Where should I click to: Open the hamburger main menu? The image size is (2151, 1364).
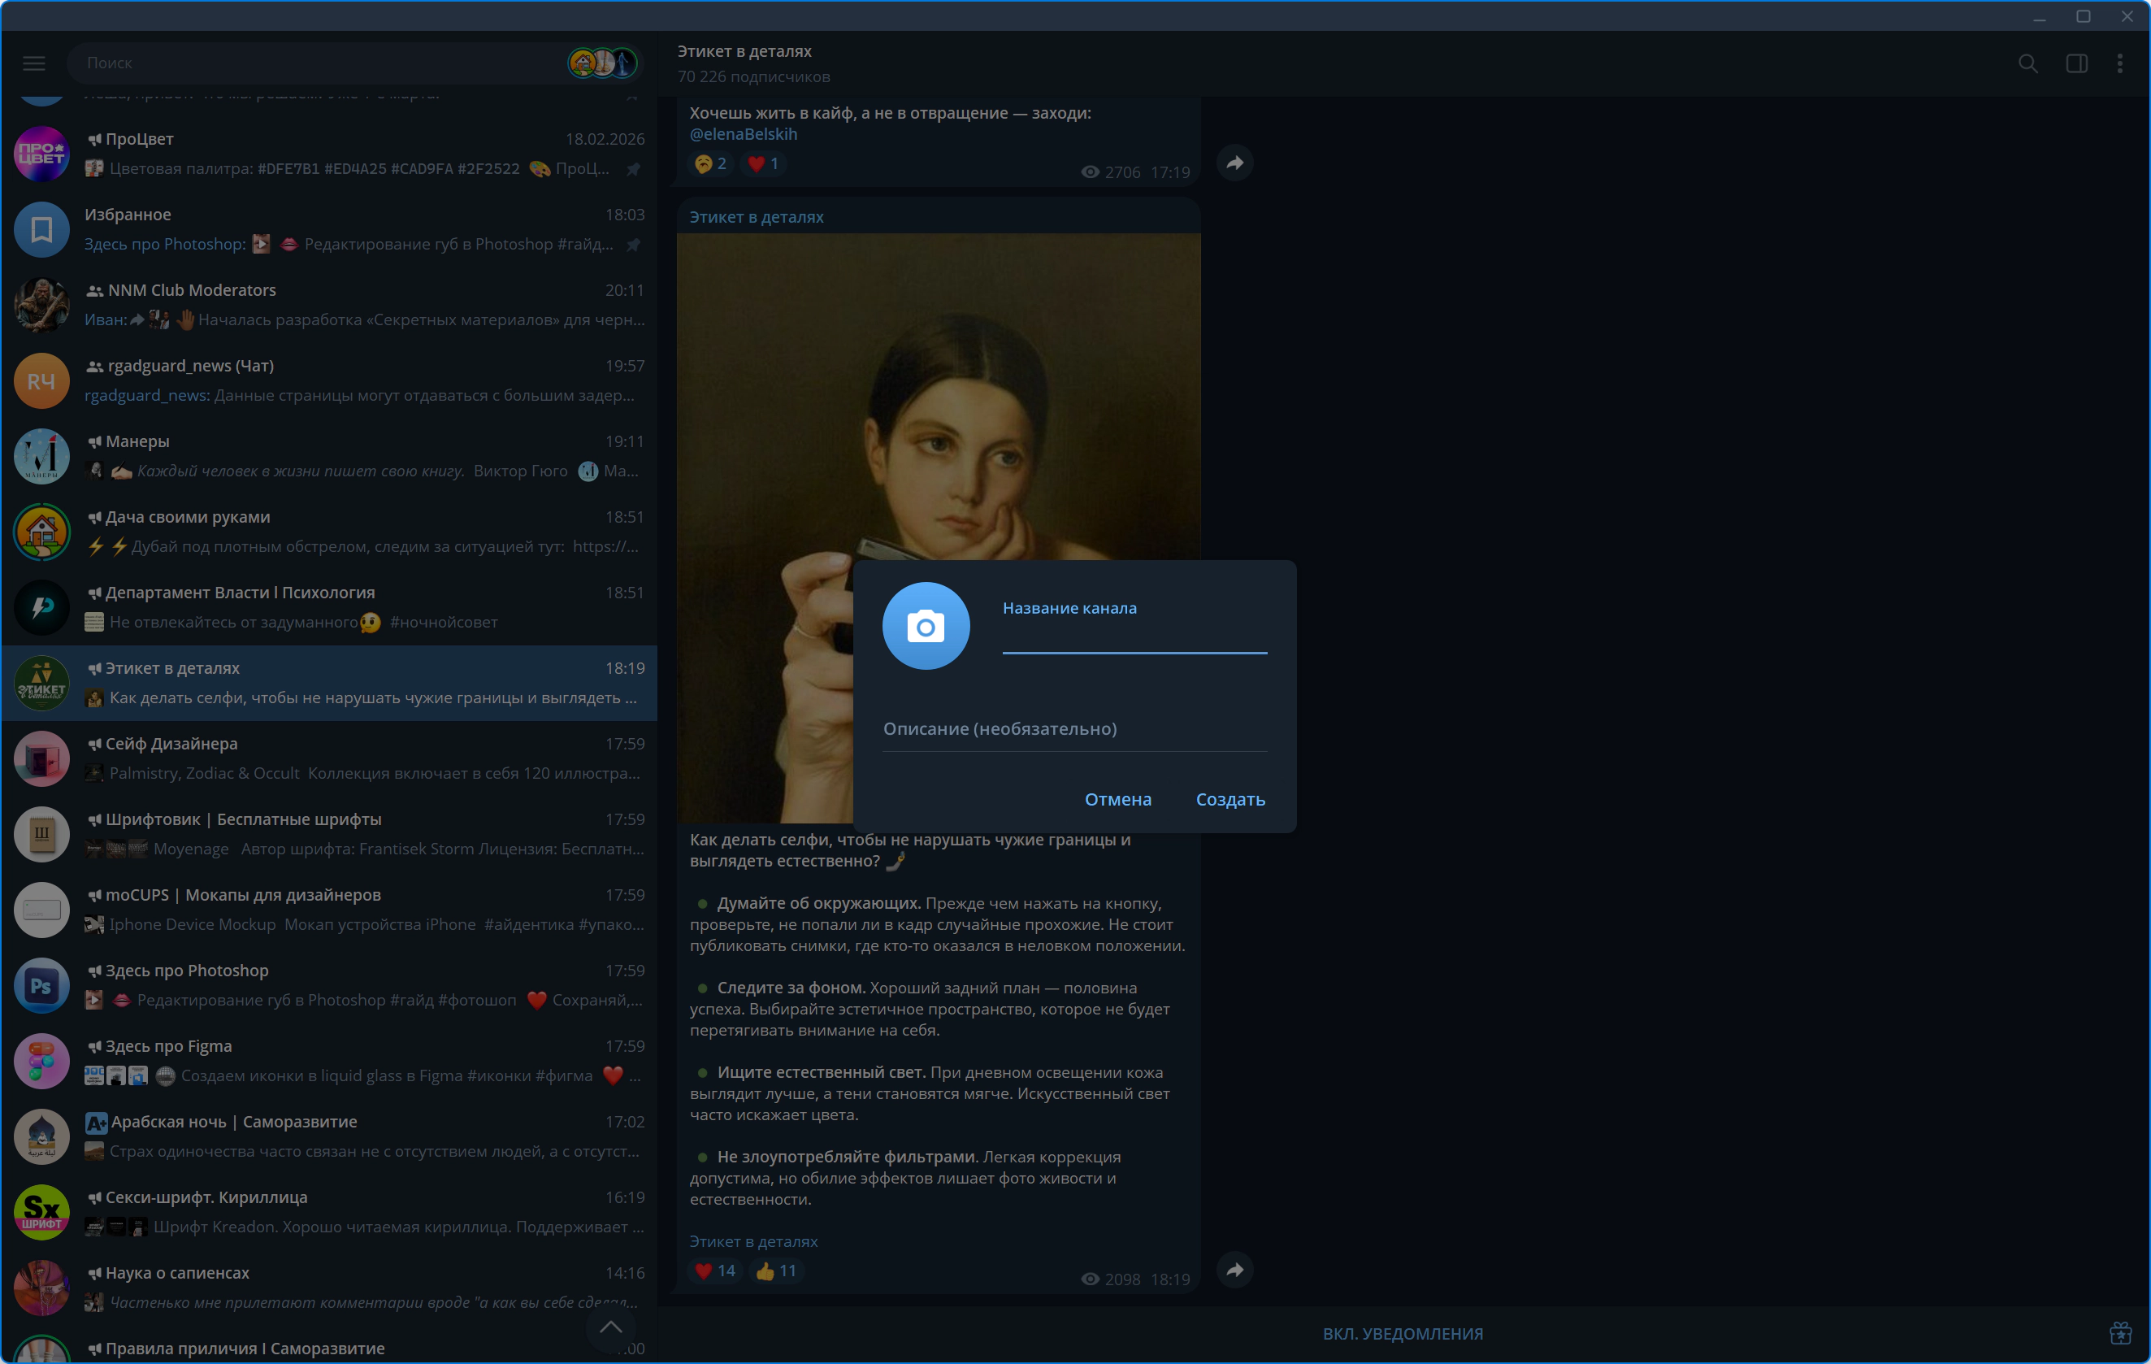pos(34,63)
